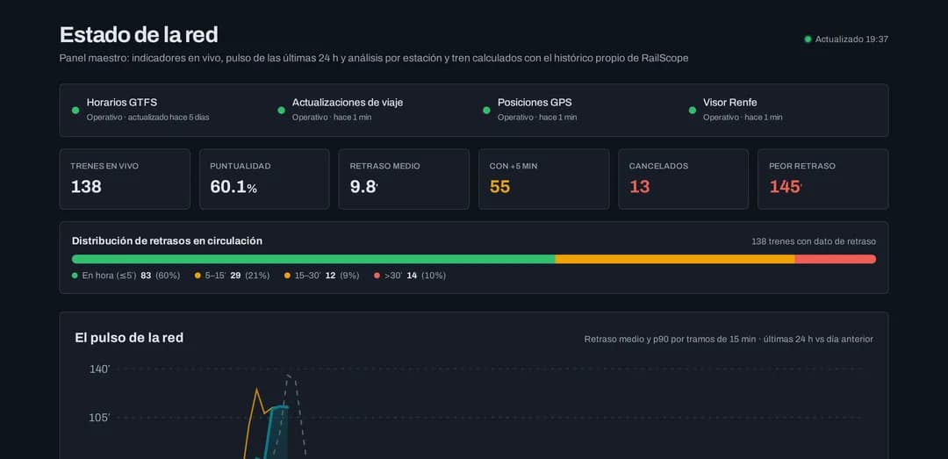The height and width of the screenshot is (459, 948).
Task: Click the 'En hora (≤5') 83 (60%)' legend entry
Action: [126, 276]
